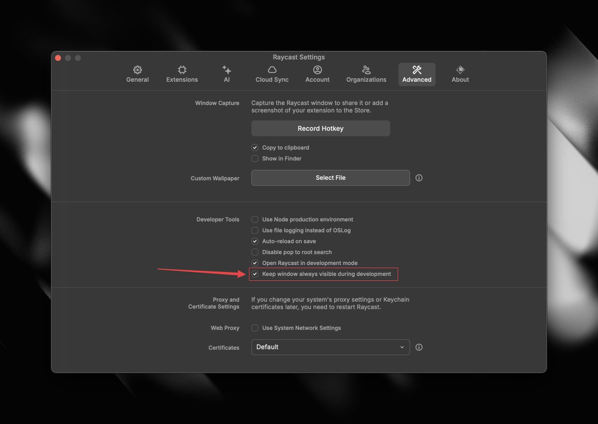Open the General settings tab
The image size is (598, 424).
click(x=138, y=74)
